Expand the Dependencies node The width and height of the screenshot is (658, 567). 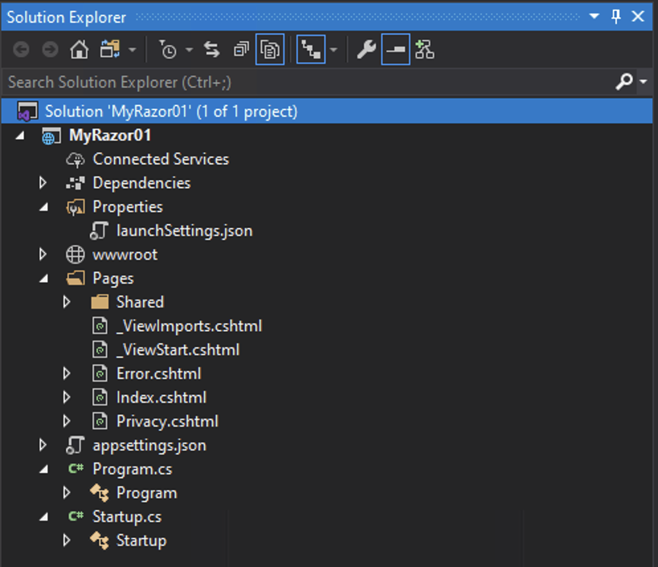click(x=42, y=182)
